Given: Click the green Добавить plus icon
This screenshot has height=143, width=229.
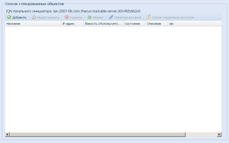Looking at the screenshot, I should (9, 17).
